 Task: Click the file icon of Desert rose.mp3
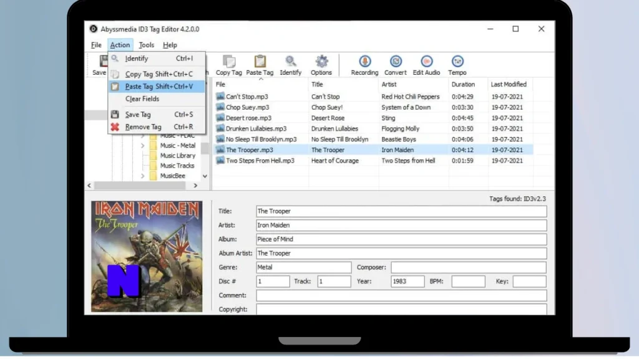[x=220, y=118]
